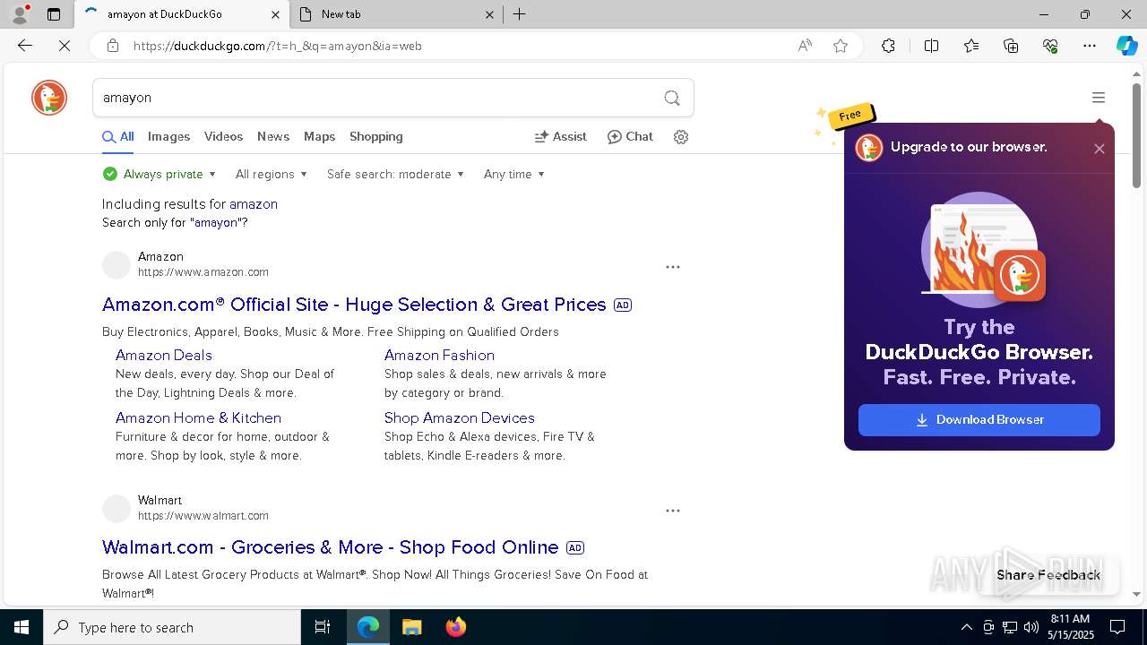Click the search magnifier icon in the search box
This screenshot has height=645, width=1147.
tap(672, 98)
